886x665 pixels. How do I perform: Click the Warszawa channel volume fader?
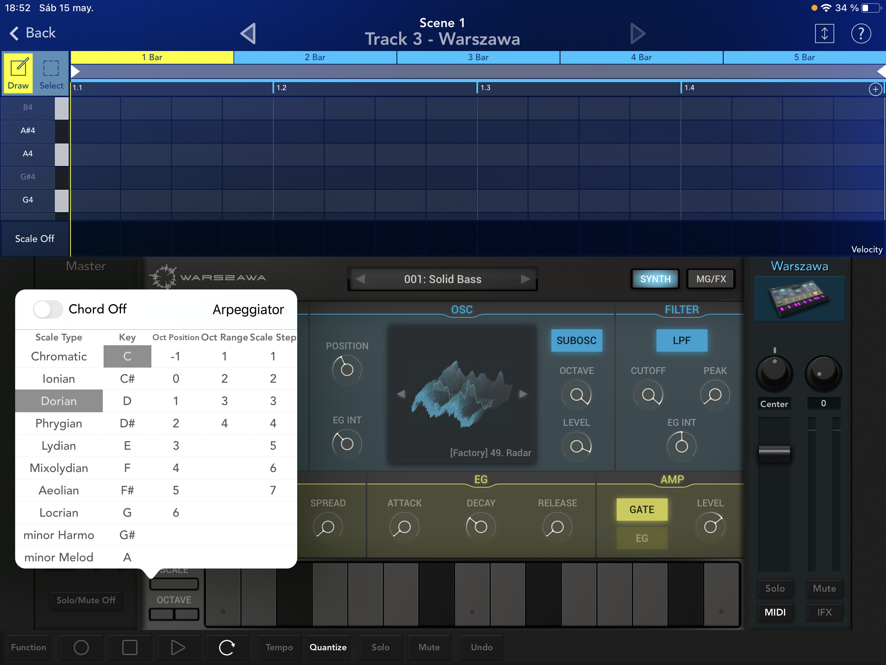774,451
